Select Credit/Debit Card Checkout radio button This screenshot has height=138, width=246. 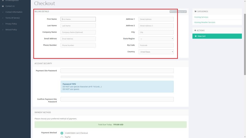tap(62, 133)
